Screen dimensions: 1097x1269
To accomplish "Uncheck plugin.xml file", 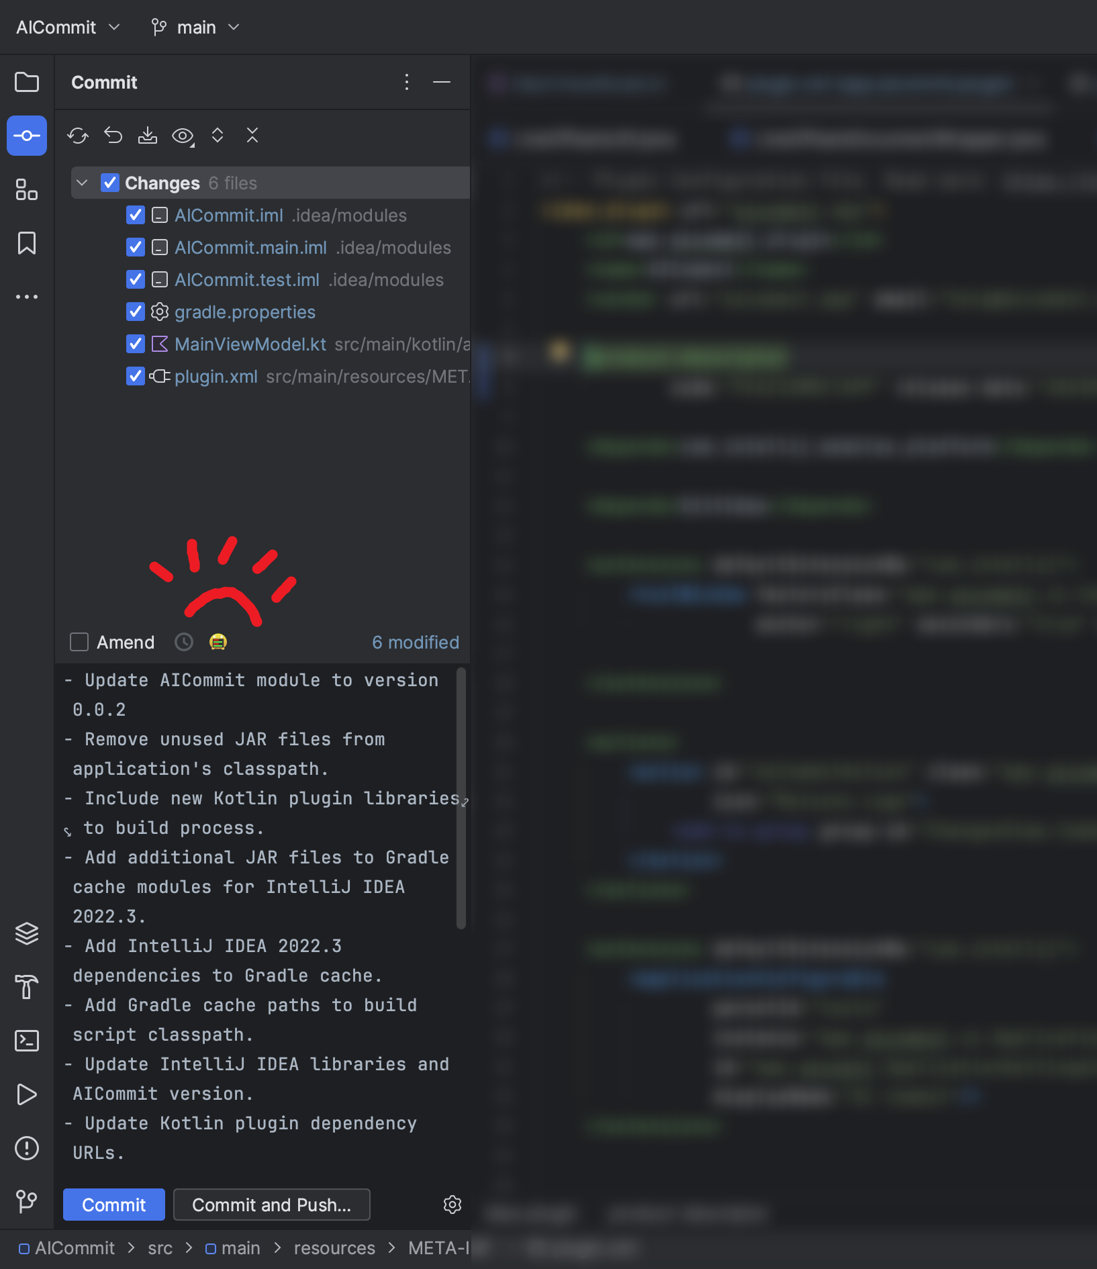I will (136, 376).
